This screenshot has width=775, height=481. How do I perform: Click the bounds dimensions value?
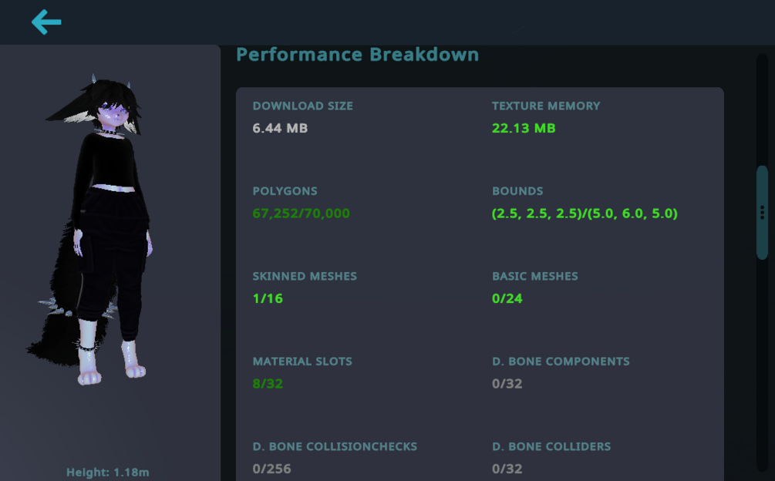pyautogui.click(x=585, y=214)
